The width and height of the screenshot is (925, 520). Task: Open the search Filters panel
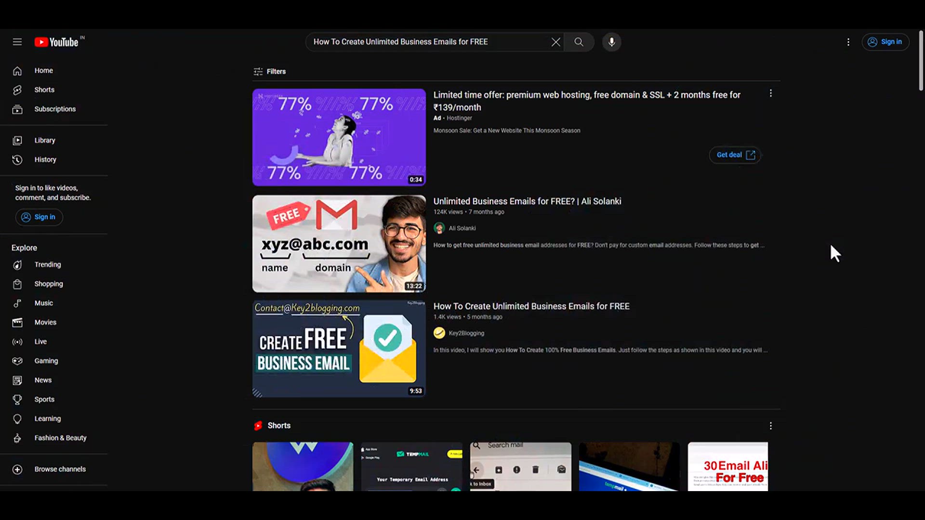[270, 71]
